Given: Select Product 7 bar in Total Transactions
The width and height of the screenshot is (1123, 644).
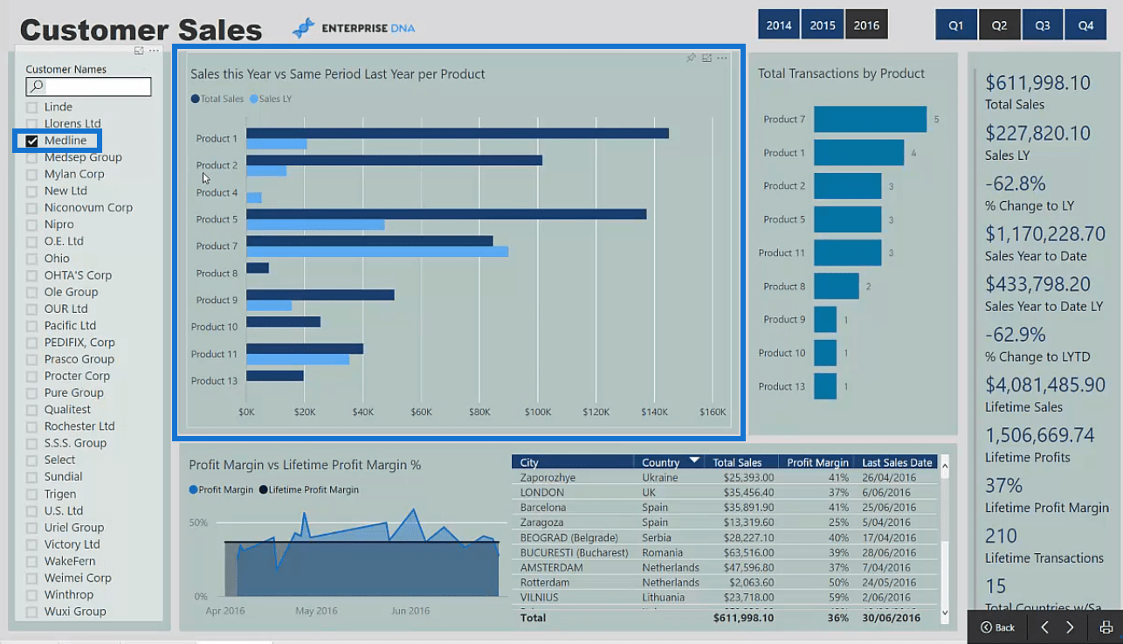Looking at the screenshot, I should point(870,119).
